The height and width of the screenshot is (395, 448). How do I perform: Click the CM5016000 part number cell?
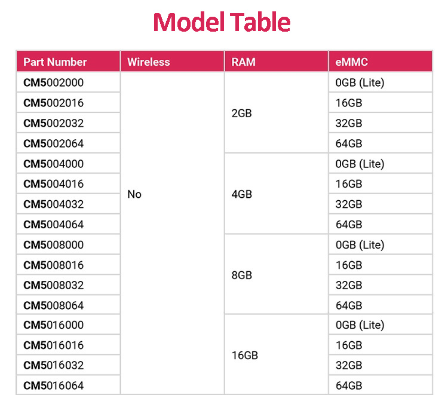pyautogui.click(x=54, y=325)
